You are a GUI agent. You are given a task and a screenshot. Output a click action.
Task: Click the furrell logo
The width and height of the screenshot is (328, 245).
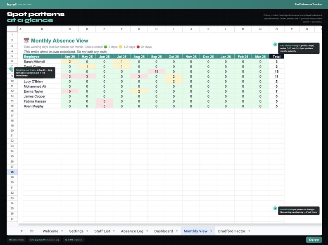click(x=12, y=4)
